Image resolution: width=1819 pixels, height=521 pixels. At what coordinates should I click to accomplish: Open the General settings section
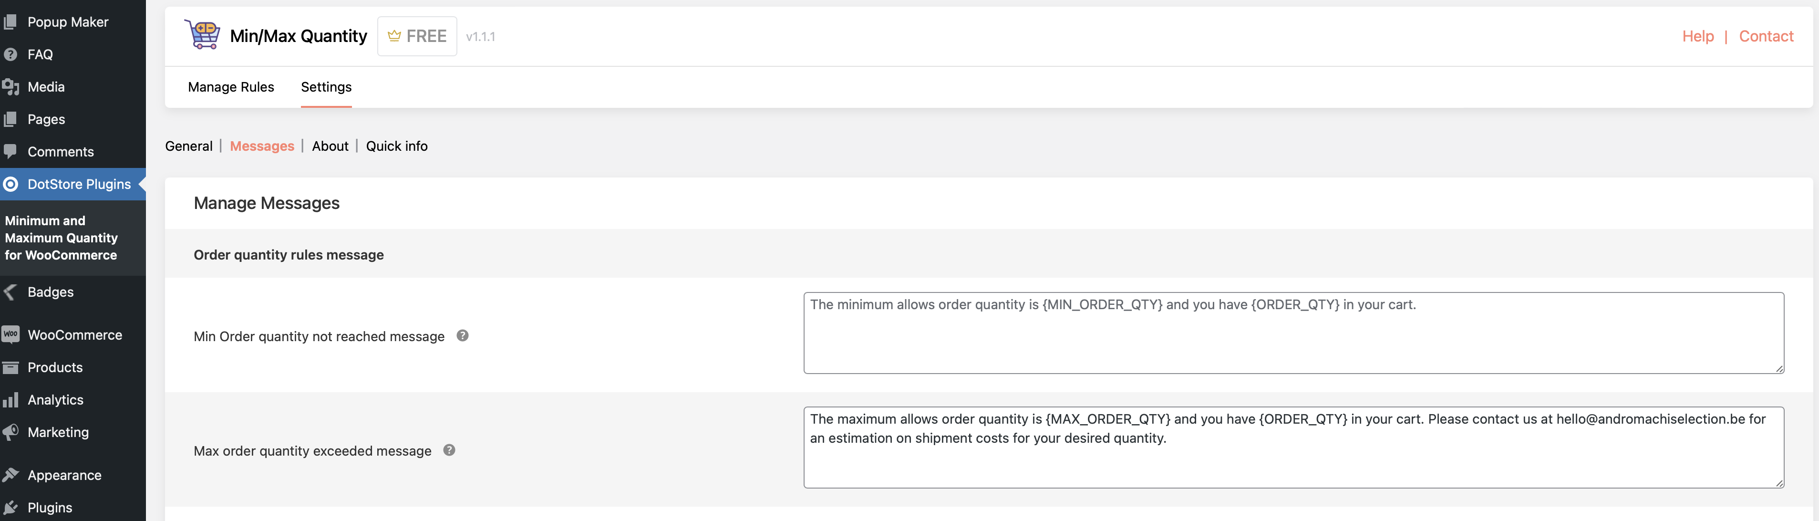tap(188, 146)
